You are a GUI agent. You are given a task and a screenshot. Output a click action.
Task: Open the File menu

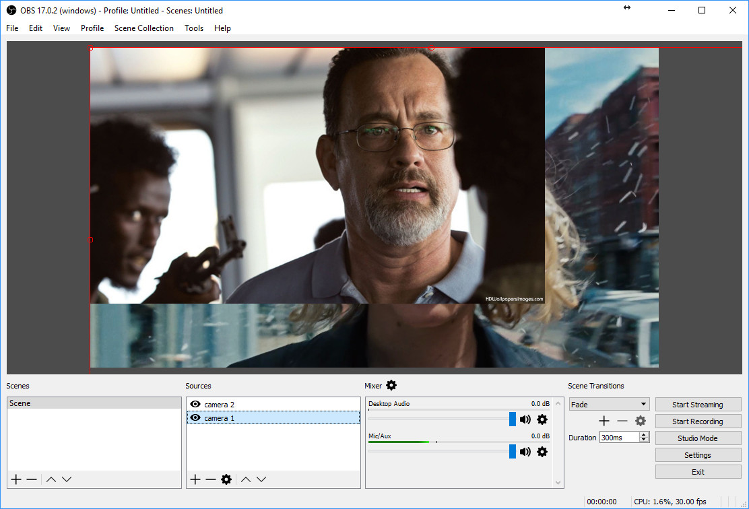[12, 28]
